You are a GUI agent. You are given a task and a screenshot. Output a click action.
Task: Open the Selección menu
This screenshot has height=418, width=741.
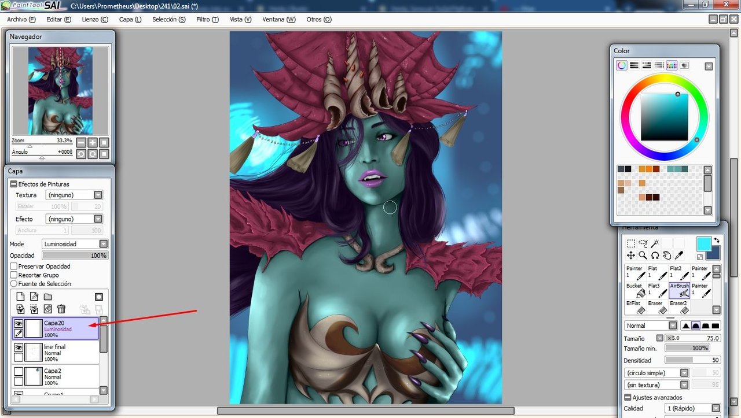coord(169,19)
